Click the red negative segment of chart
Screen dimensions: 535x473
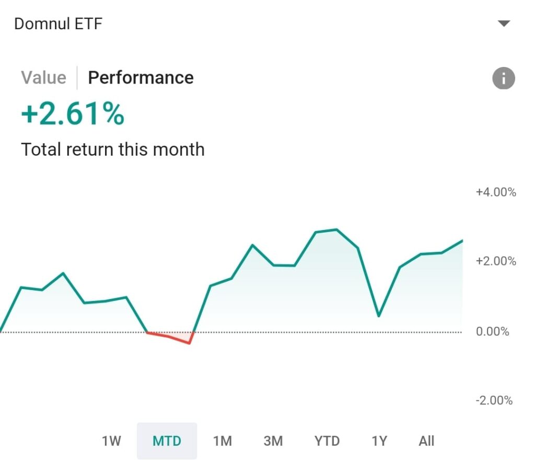(172, 338)
